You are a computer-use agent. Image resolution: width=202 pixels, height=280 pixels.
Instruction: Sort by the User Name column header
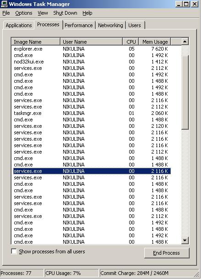pos(91,41)
